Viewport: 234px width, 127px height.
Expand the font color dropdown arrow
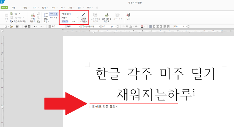(x=145, y=27)
